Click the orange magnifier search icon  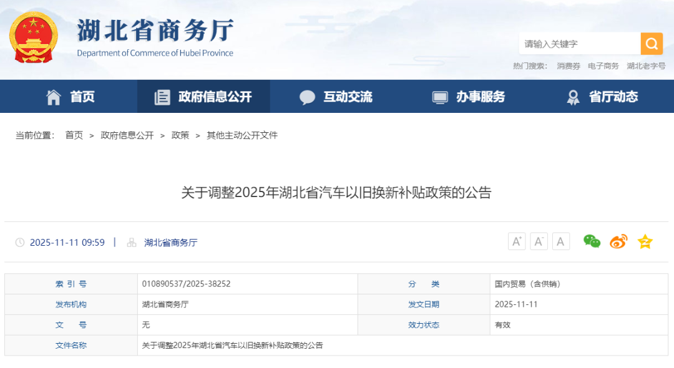coord(652,44)
